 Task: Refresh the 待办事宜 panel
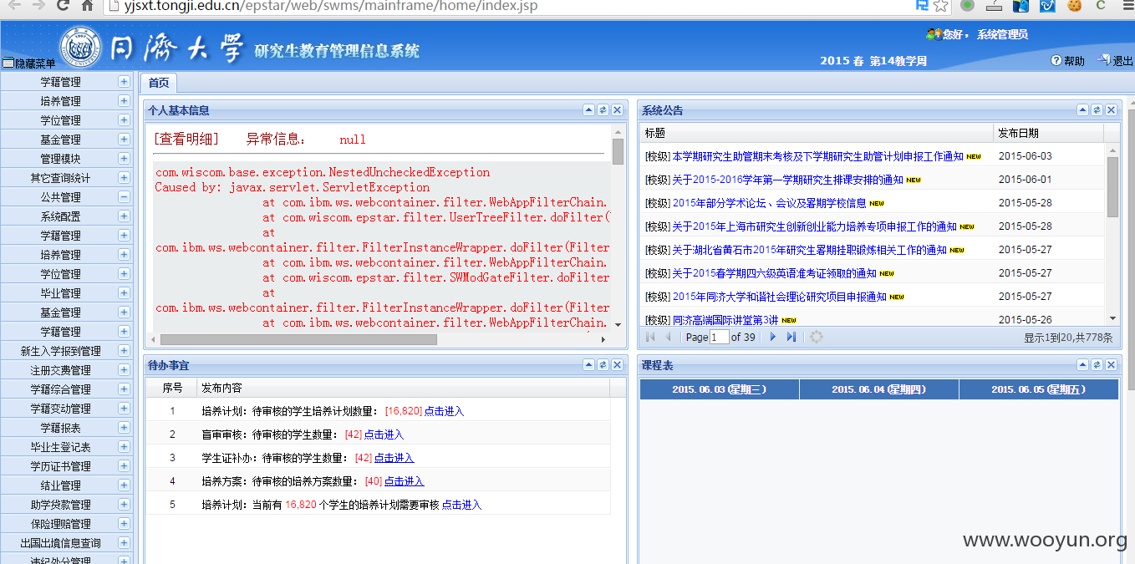click(x=603, y=365)
